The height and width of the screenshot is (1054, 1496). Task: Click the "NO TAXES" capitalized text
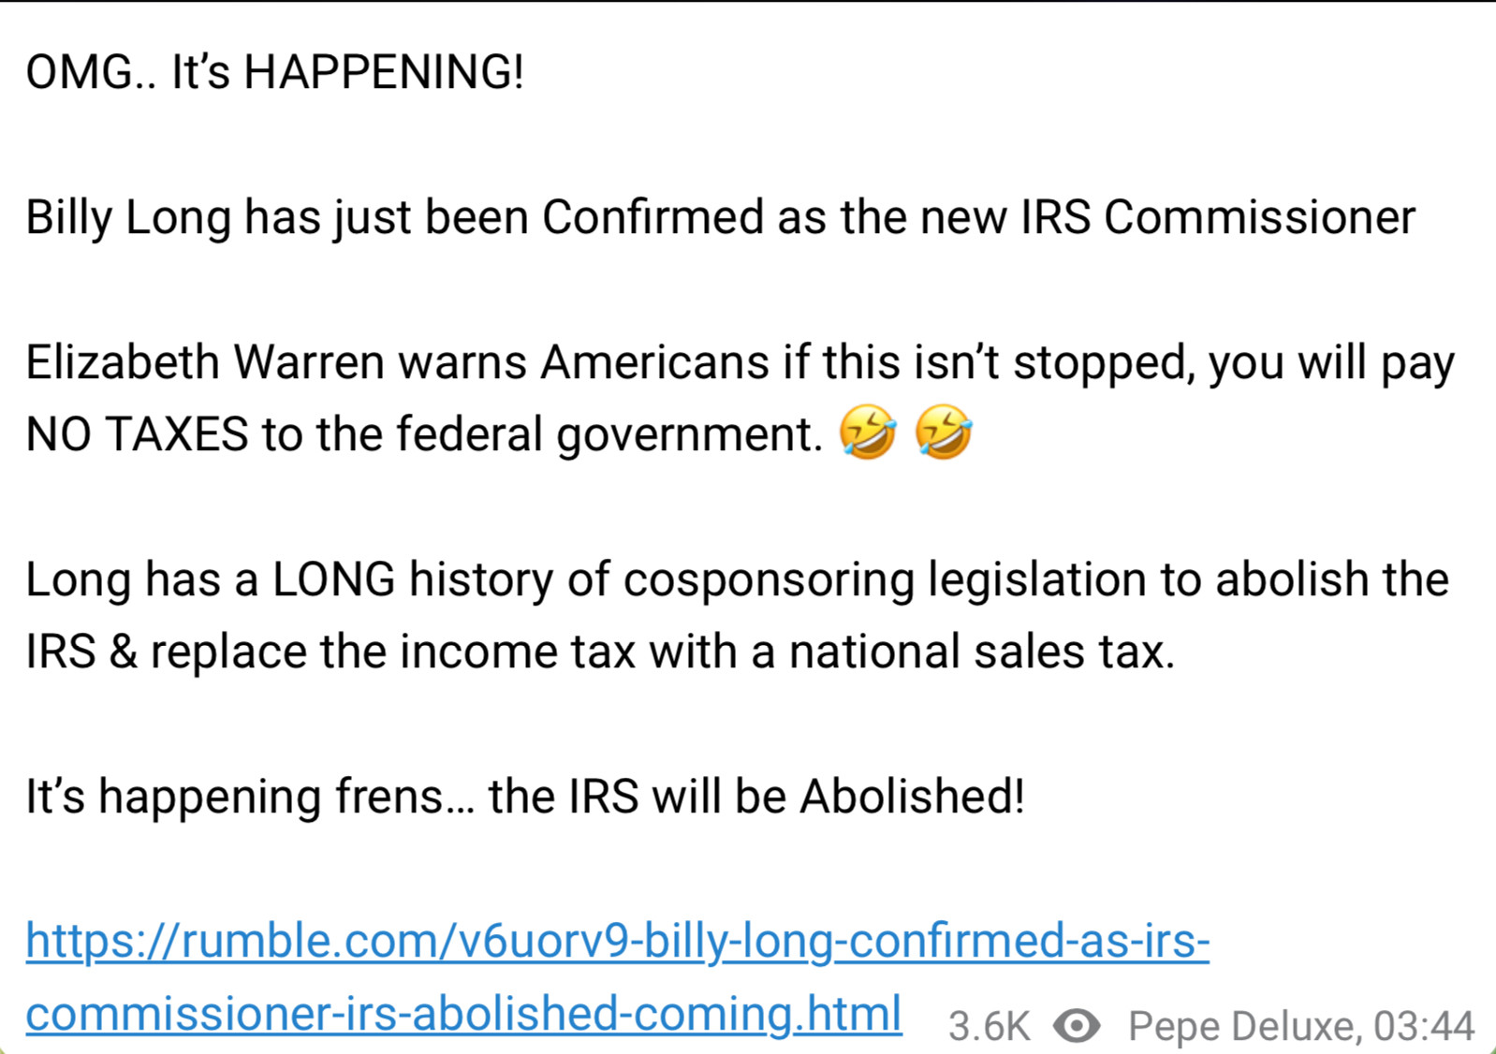click(137, 434)
